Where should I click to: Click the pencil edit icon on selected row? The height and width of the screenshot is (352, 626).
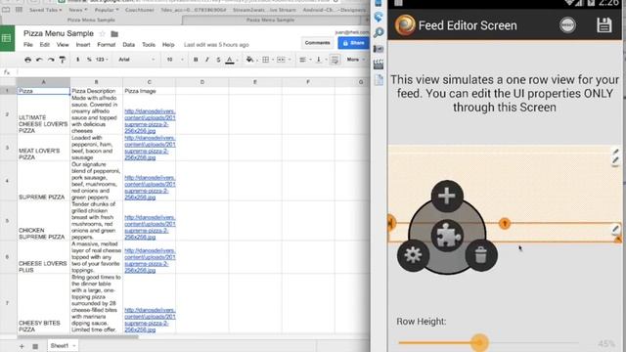click(615, 229)
